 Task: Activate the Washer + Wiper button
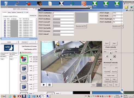[111, 75]
